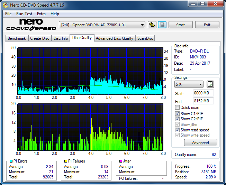
Task: Click the PO failures label
Action: click(128, 178)
